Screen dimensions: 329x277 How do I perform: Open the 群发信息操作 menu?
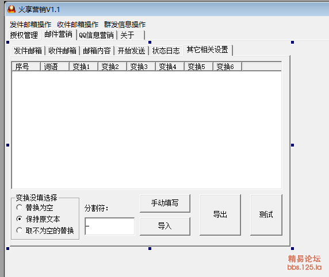(125, 25)
